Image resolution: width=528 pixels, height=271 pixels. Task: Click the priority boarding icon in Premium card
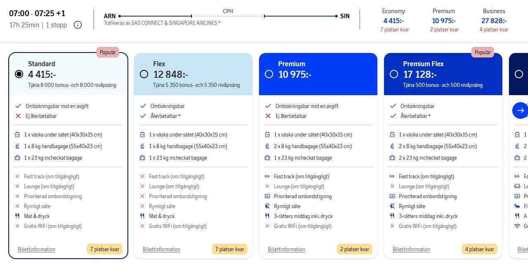[267, 196]
